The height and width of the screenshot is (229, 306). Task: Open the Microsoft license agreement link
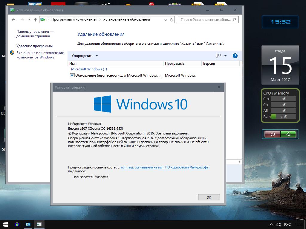(x=164, y=168)
